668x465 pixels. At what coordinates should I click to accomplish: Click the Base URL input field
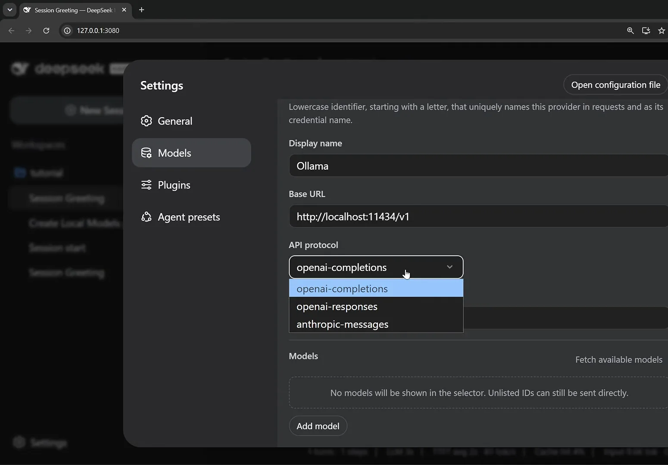(478, 217)
